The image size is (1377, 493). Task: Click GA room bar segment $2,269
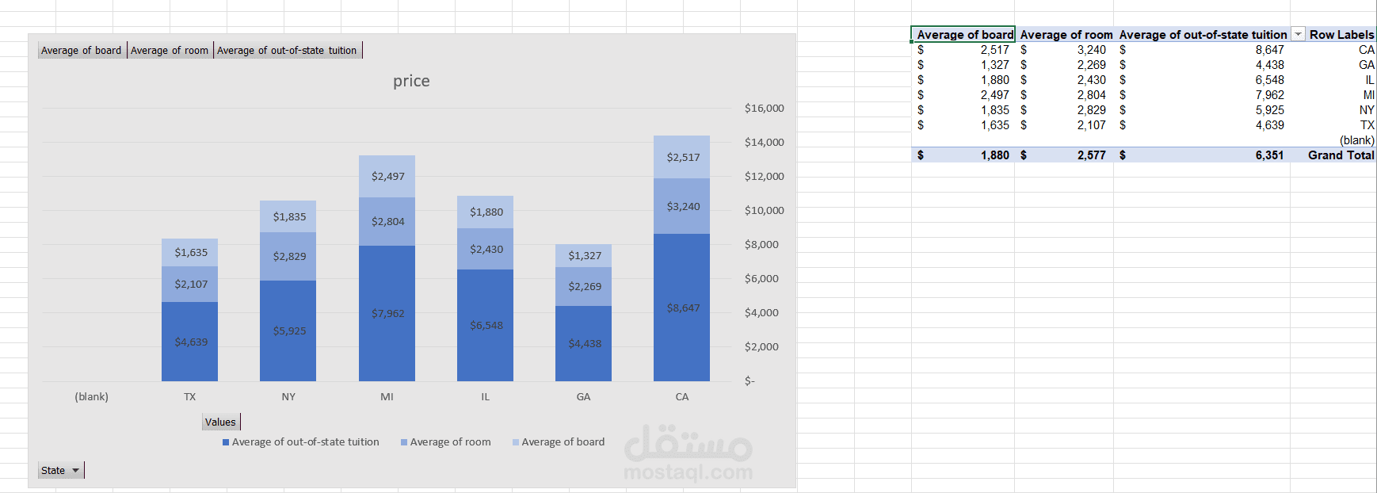pos(584,286)
